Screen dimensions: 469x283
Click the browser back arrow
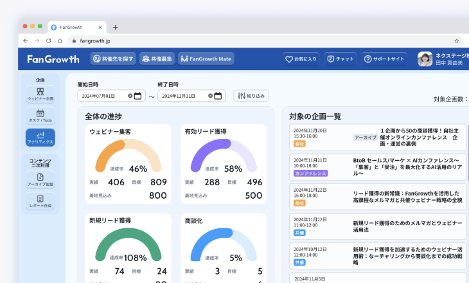[26, 41]
